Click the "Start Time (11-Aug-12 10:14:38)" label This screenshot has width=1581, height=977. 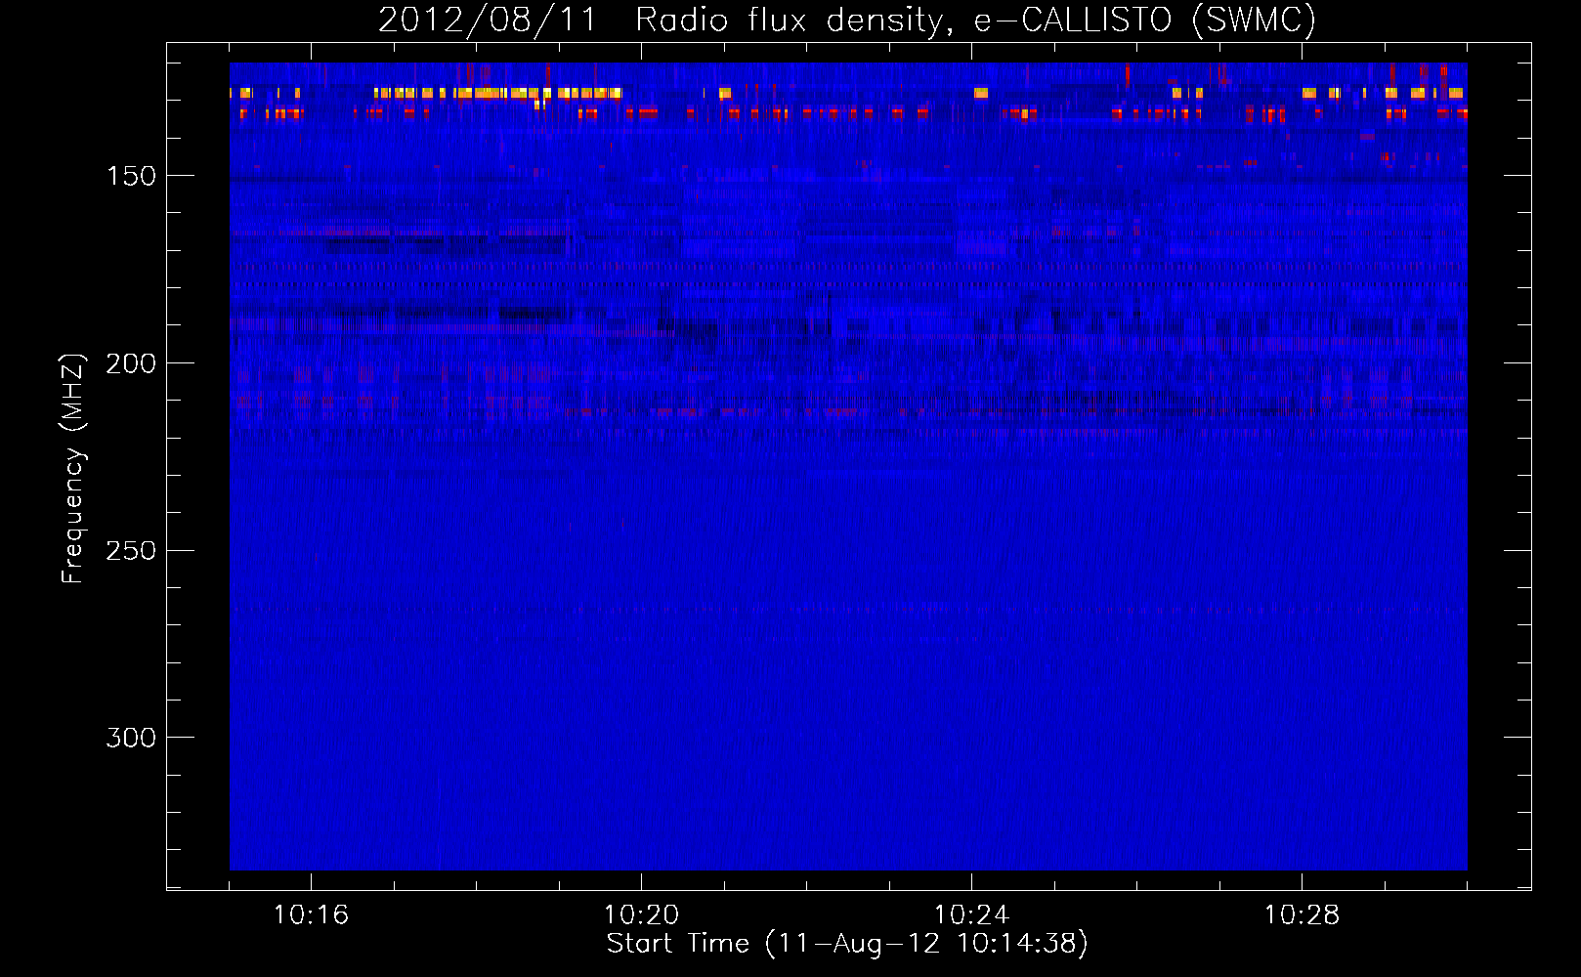(x=847, y=944)
